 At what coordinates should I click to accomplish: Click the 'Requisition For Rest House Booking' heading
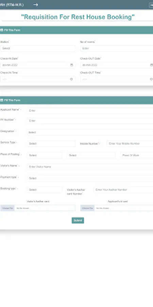tap(78, 17)
